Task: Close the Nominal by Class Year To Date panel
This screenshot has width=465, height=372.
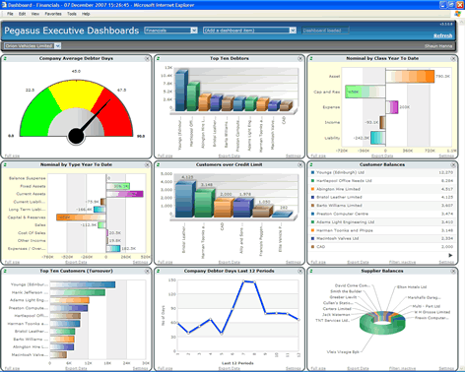Action: point(453,59)
